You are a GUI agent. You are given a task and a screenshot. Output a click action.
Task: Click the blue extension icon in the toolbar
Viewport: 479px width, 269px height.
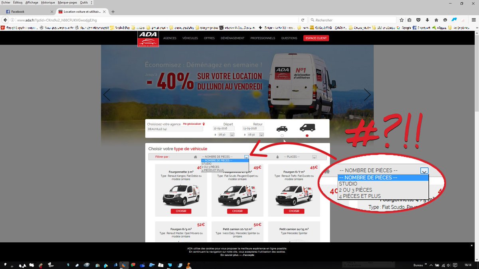coord(454,20)
